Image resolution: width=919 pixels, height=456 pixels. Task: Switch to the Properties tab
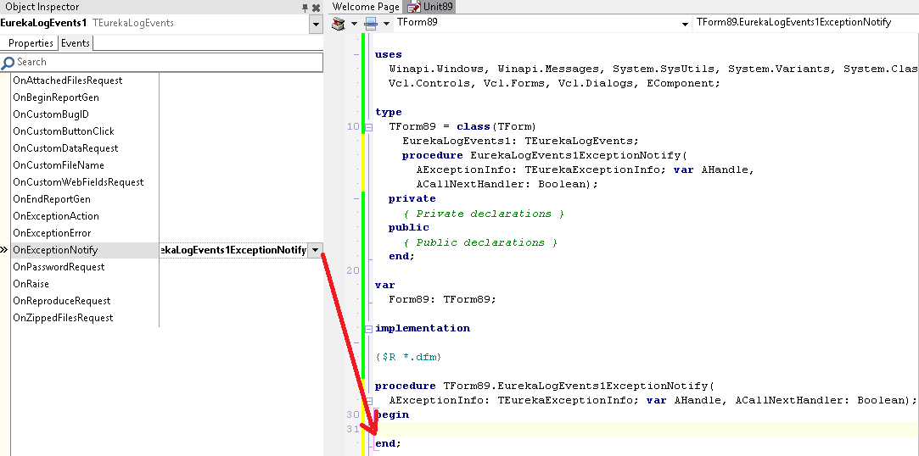point(31,43)
